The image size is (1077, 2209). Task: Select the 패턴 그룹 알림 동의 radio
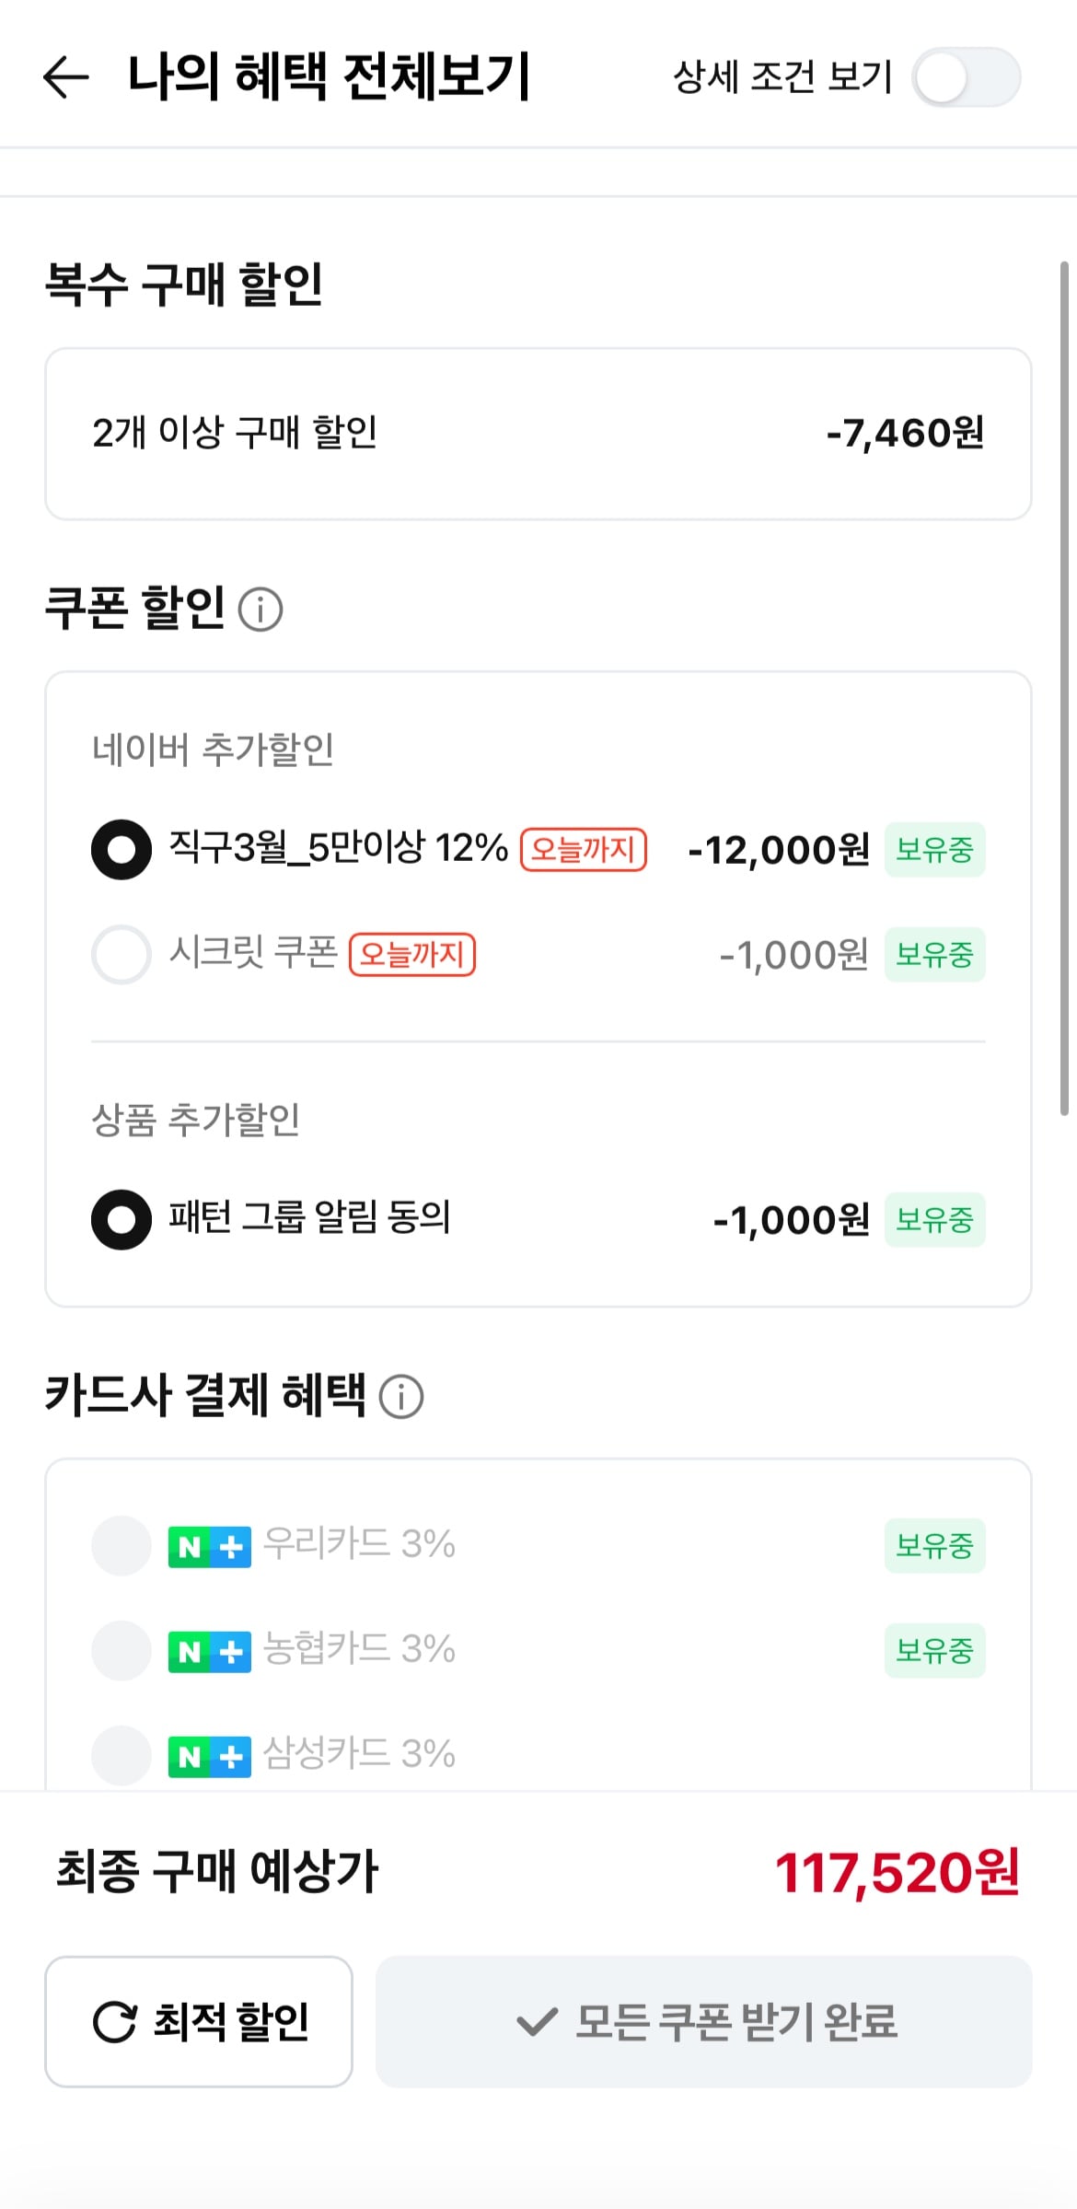[x=122, y=1220]
